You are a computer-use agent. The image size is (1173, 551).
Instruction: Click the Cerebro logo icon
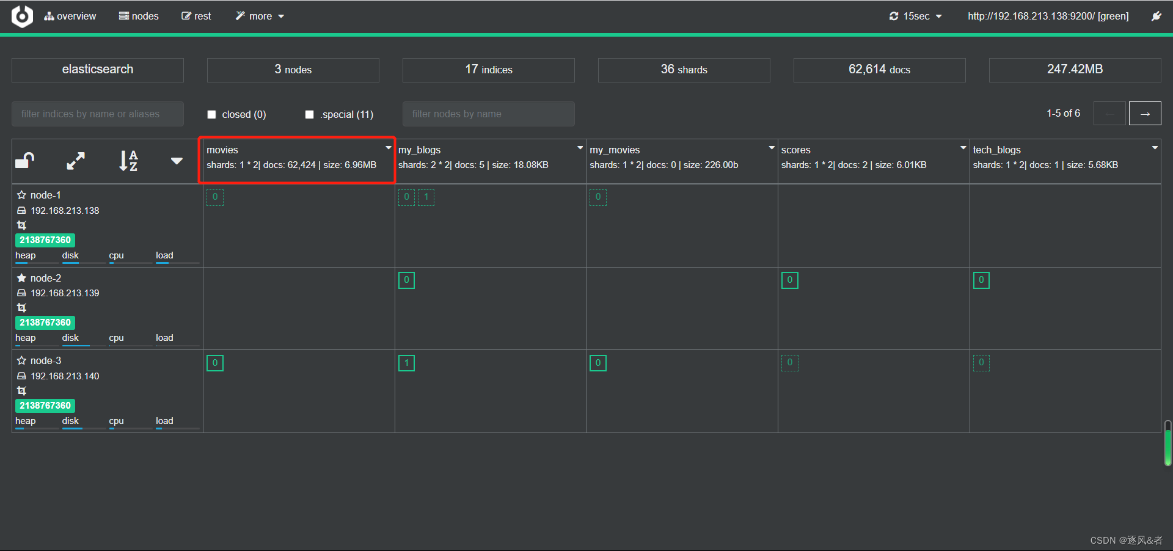[x=22, y=16]
